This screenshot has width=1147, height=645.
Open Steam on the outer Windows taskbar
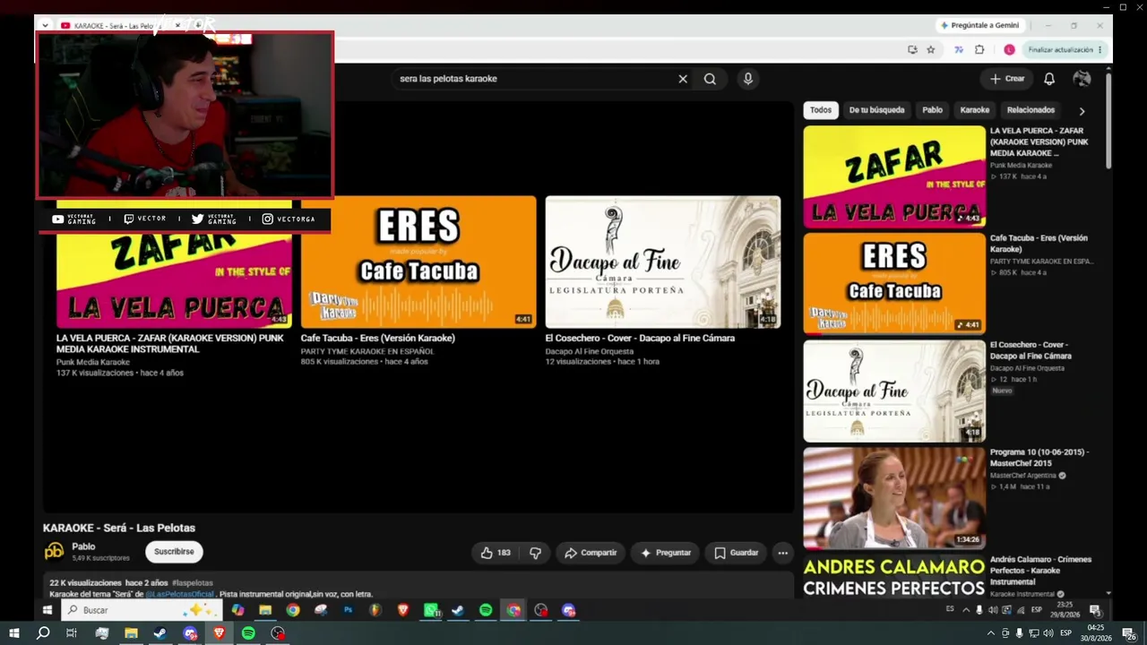click(160, 633)
